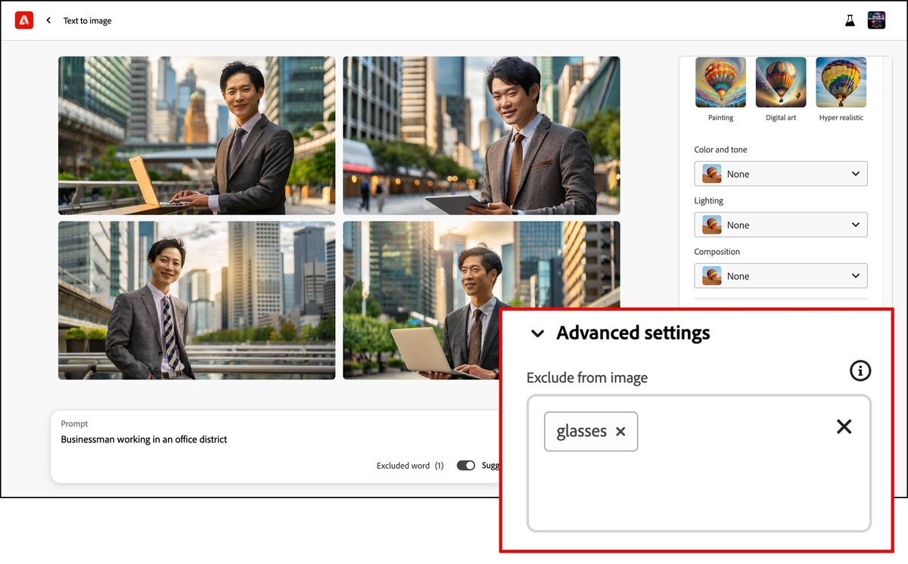Open generated image of man typing on laptop
Viewport: 908px width, 564px height.
click(x=197, y=135)
